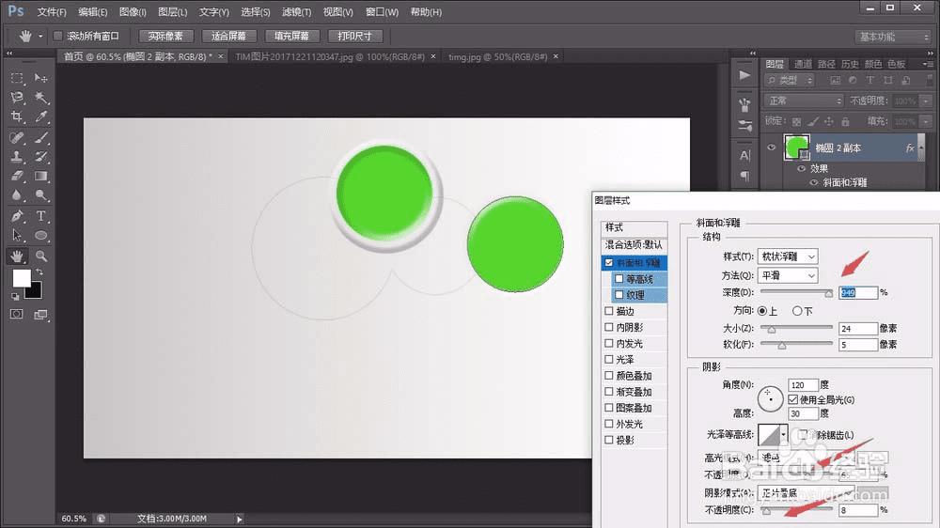
Task: Select the Crop tool
Action: 17,116
